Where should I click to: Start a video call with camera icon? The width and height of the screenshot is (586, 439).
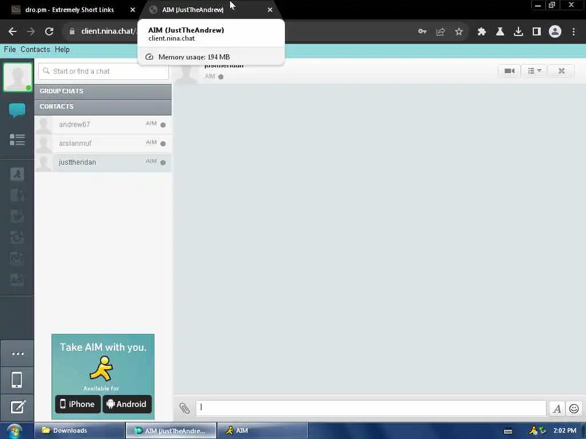(x=509, y=70)
